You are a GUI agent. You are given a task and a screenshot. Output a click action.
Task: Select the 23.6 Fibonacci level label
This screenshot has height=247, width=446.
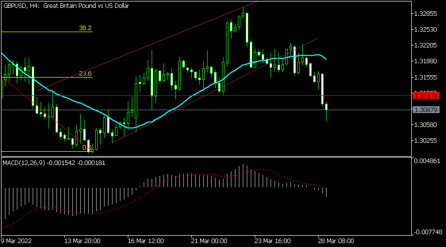tap(85, 74)
